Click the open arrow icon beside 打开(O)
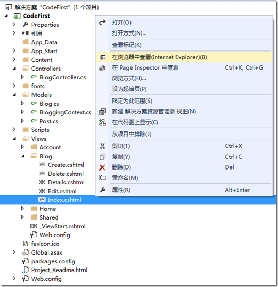 click(102, 22)
